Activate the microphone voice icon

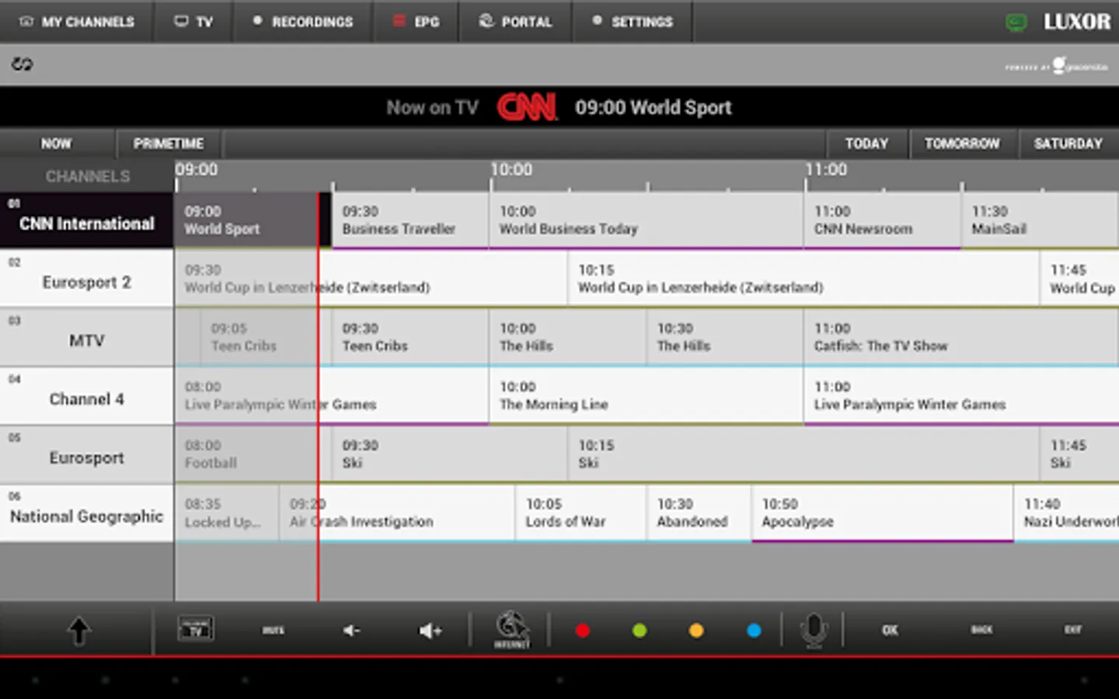(x=814, y=630)
